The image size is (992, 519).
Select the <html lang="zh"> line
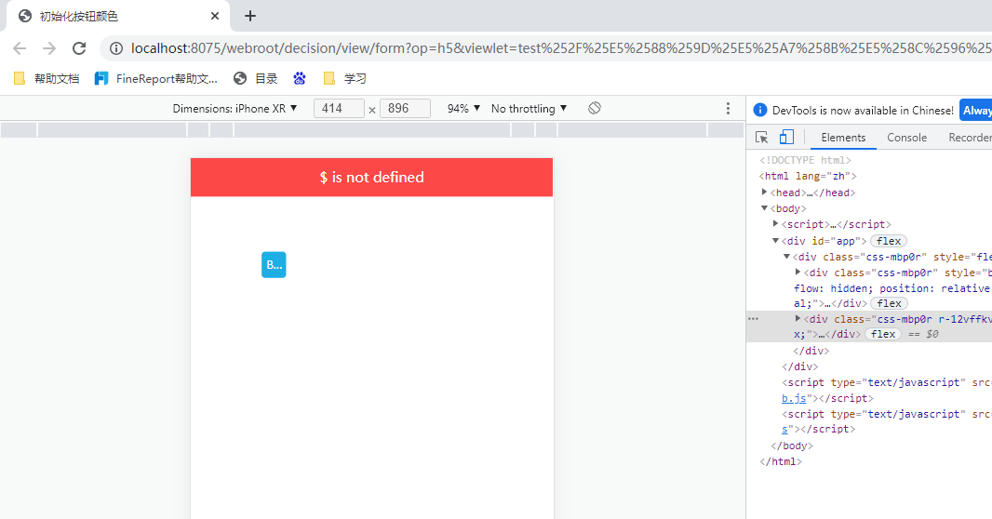pos(807,176)
